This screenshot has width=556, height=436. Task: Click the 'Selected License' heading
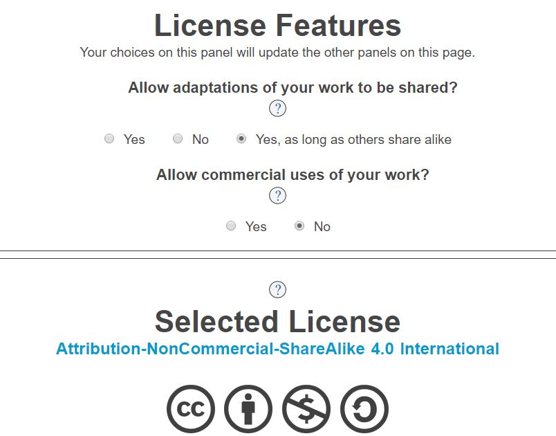(x=277, y=322)
